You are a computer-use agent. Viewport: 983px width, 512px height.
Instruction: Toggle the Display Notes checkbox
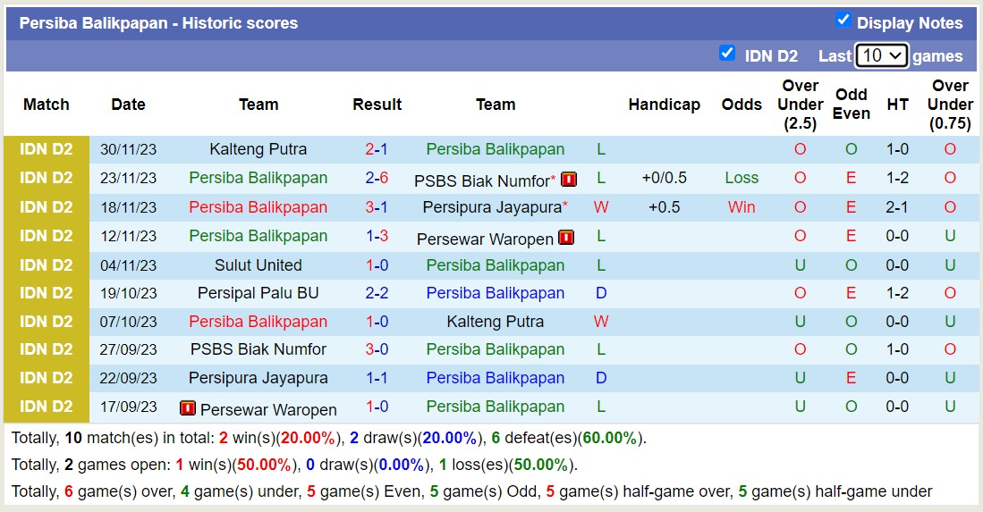tap(843, 20)
